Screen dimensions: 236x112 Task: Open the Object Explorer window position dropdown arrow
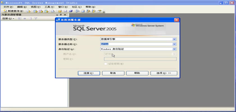57,15
